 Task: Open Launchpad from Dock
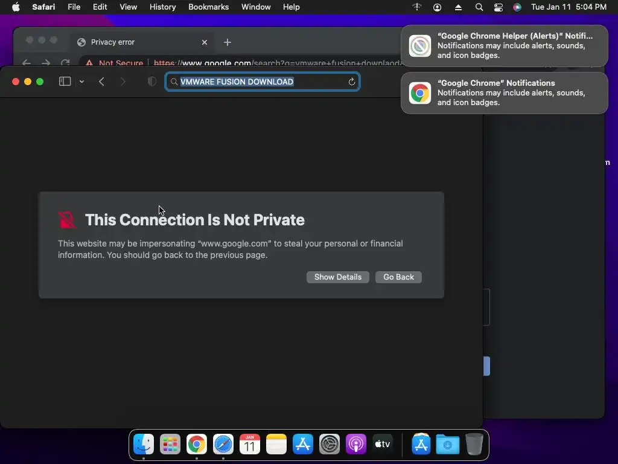coord(170,444)
